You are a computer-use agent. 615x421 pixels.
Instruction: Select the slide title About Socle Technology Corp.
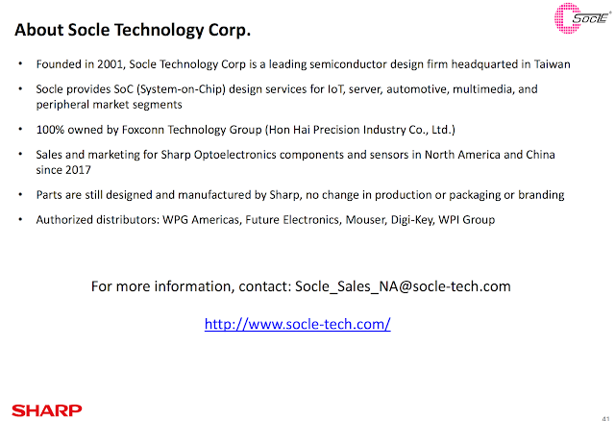pos(133,30)
